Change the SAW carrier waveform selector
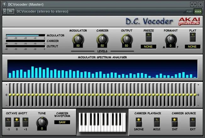Screen dimensions: 205x138 [x=62, y=122]
